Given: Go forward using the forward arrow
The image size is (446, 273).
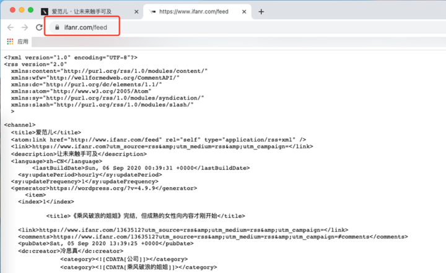Looking at the screenshot, I should click(25, 27).
